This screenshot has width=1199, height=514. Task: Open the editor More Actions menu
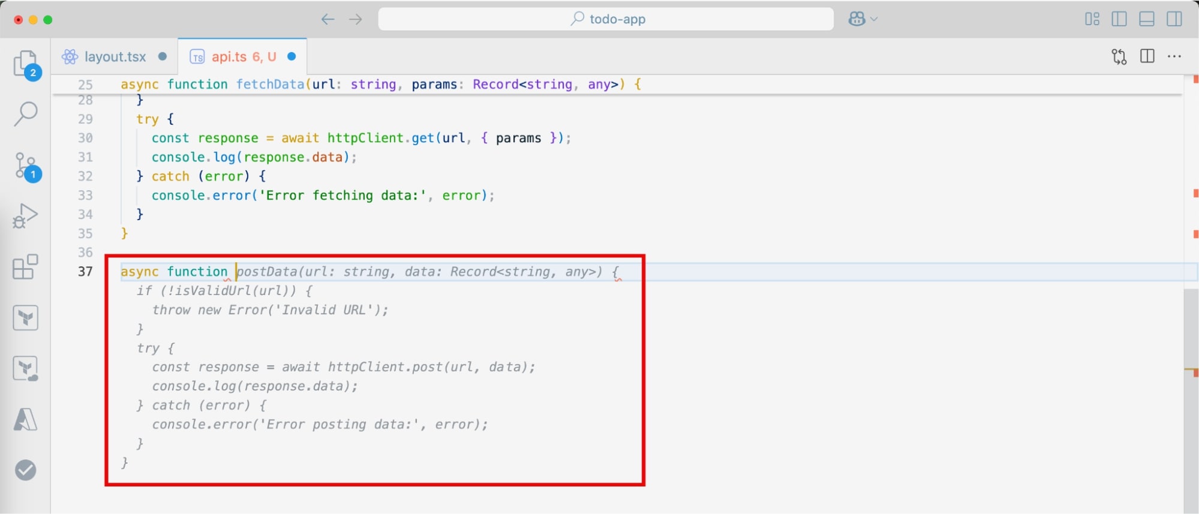point(1174,56)
